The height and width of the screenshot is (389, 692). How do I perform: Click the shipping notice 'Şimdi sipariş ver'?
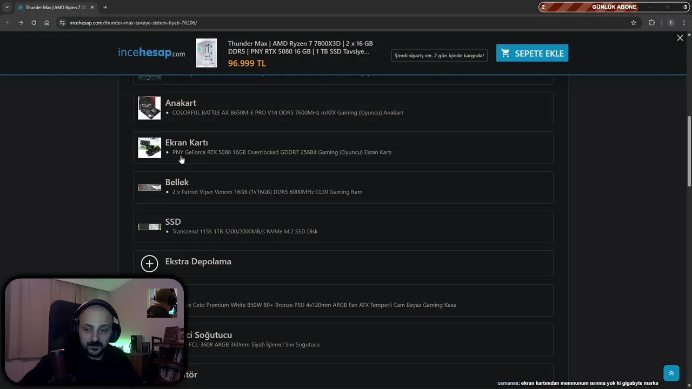[x=439, y=55]
